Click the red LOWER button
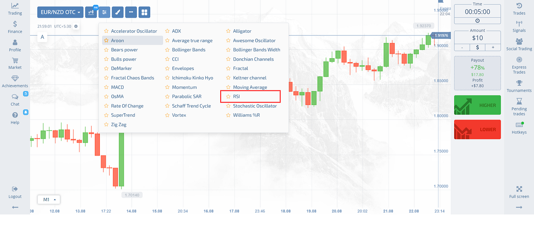The height and width of the screenshot is (228, 534). click(477, 129)
